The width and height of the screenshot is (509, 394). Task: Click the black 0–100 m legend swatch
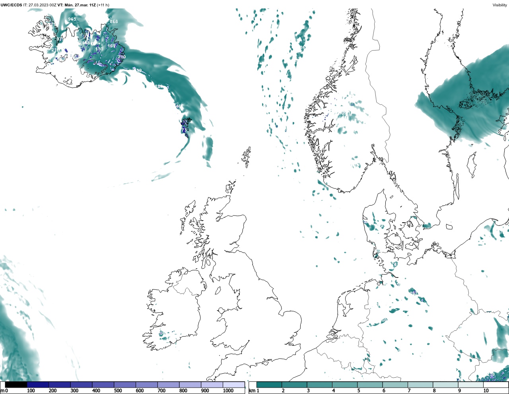16,385
